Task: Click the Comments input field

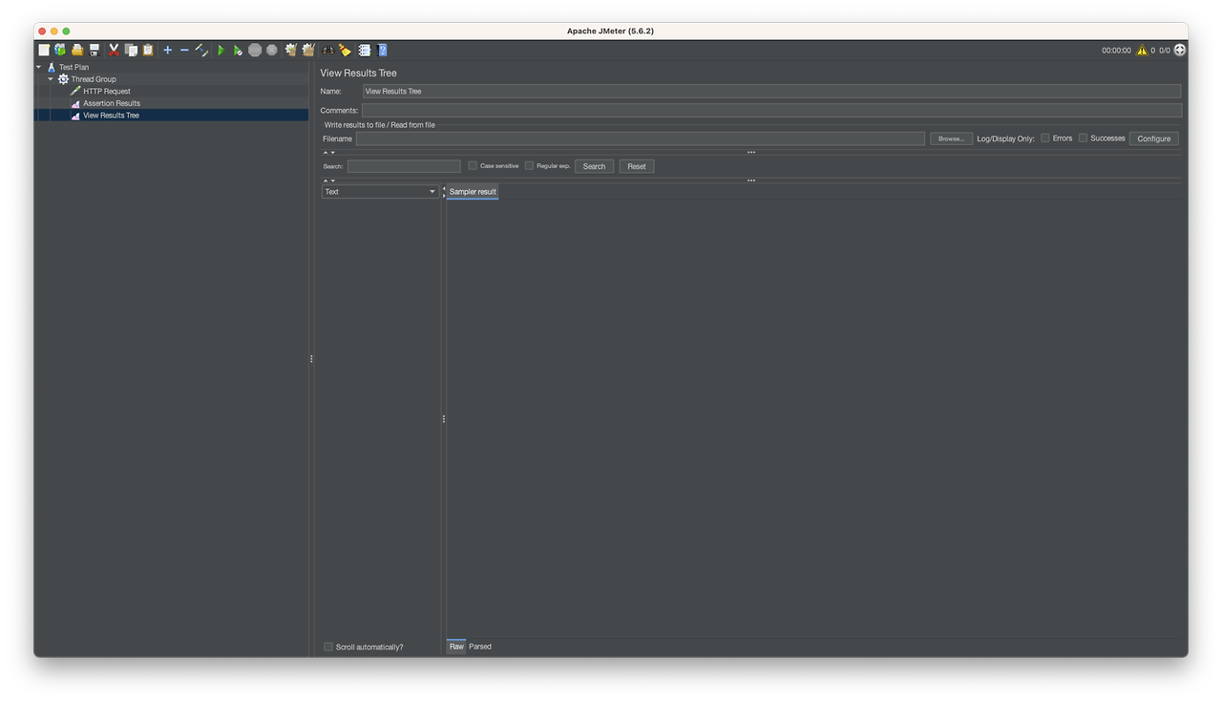Action: [x=771, y=111]
